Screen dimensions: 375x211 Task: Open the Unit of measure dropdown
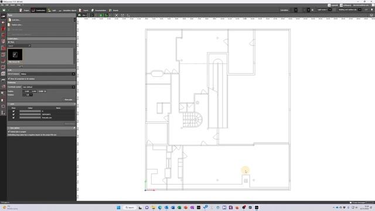point(47,74)
